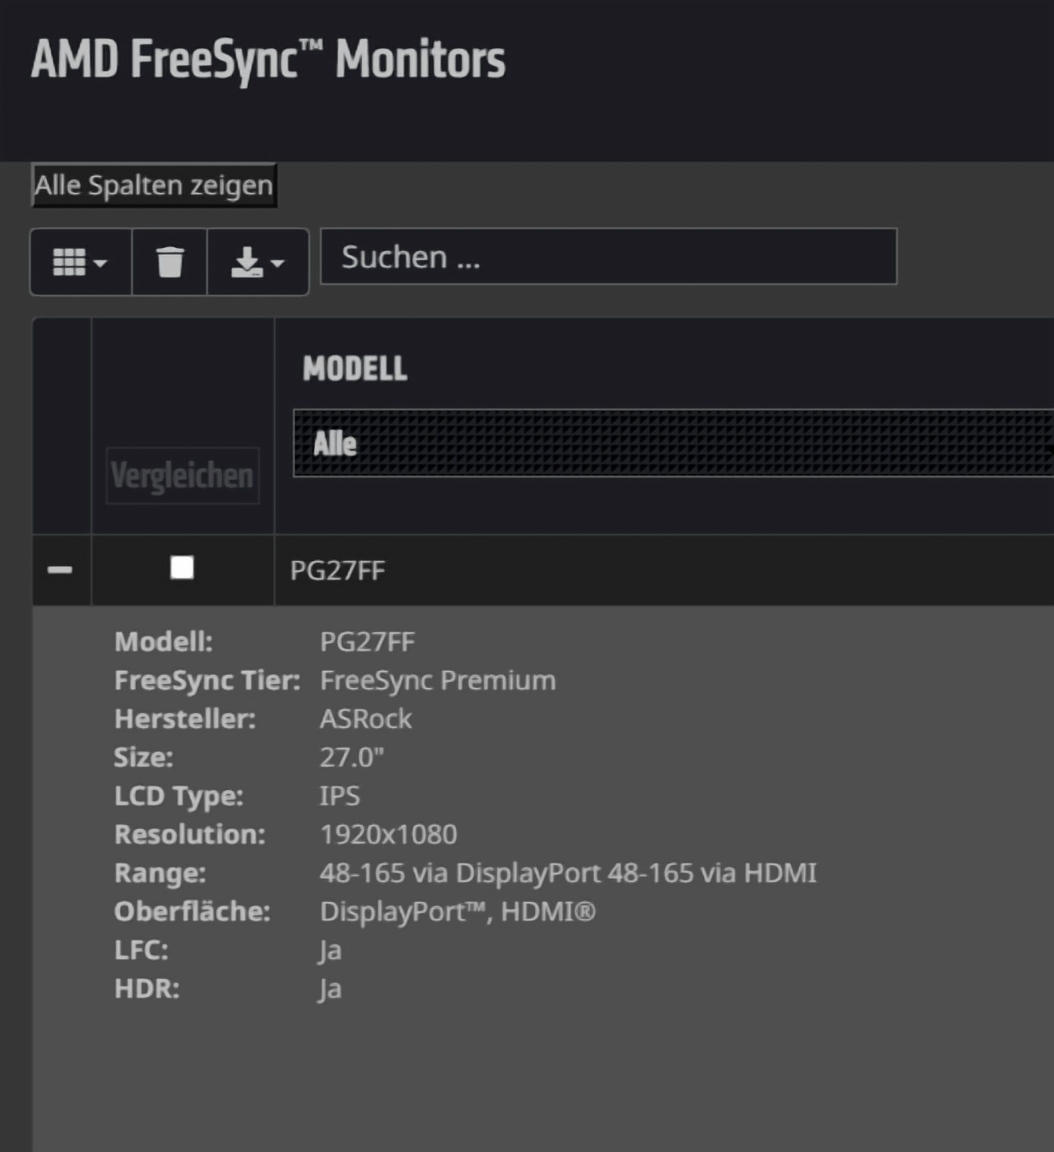The height and width of the screenshot is (1152, 1054).
Task: Click the 'LCD Type:' label
Action: [x=179, y=796]
